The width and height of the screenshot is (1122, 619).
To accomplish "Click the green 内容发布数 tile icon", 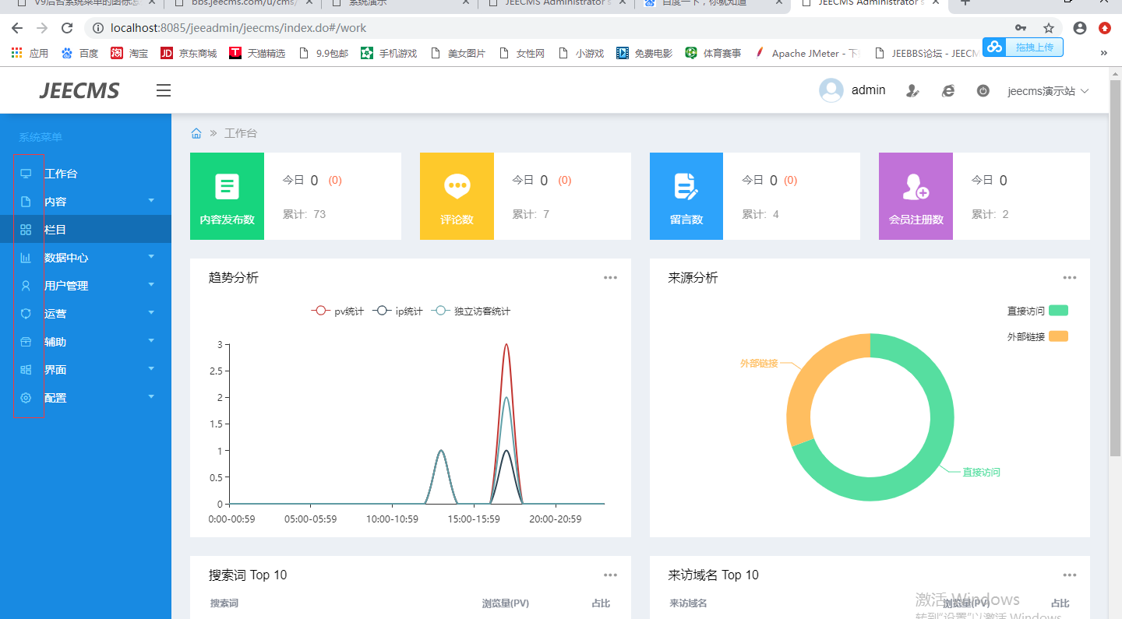I will 227,187.
